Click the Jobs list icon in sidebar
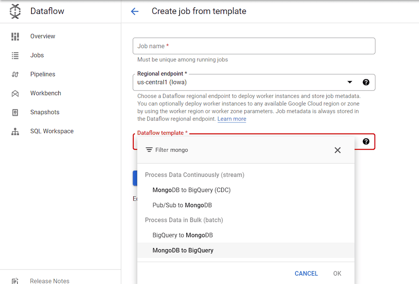The width and height of the screenshot is (419, 284). tap(15, 55)
